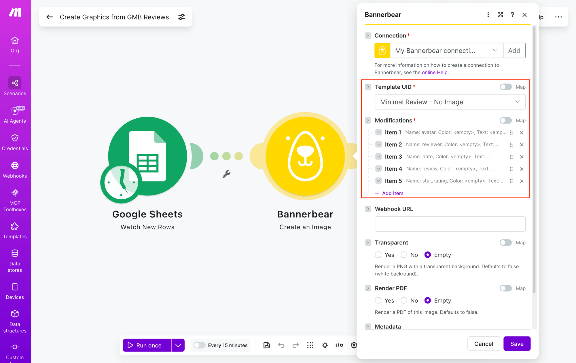Expand the Connection field info
Screen dimensions: 576x363
(368, 35)
